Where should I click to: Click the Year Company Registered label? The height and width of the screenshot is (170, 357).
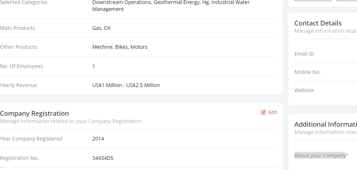[31, 139]
